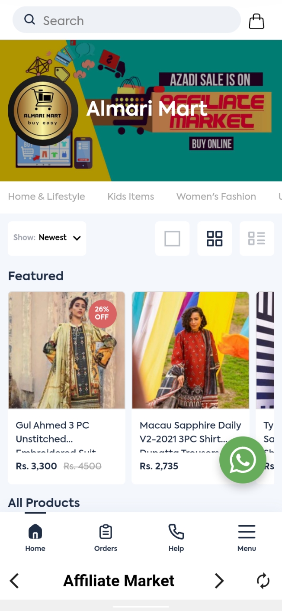Go to Home in bottom navigation
Image resolution: width=282 pixels, height=611 pixels.
pos(35,537)
